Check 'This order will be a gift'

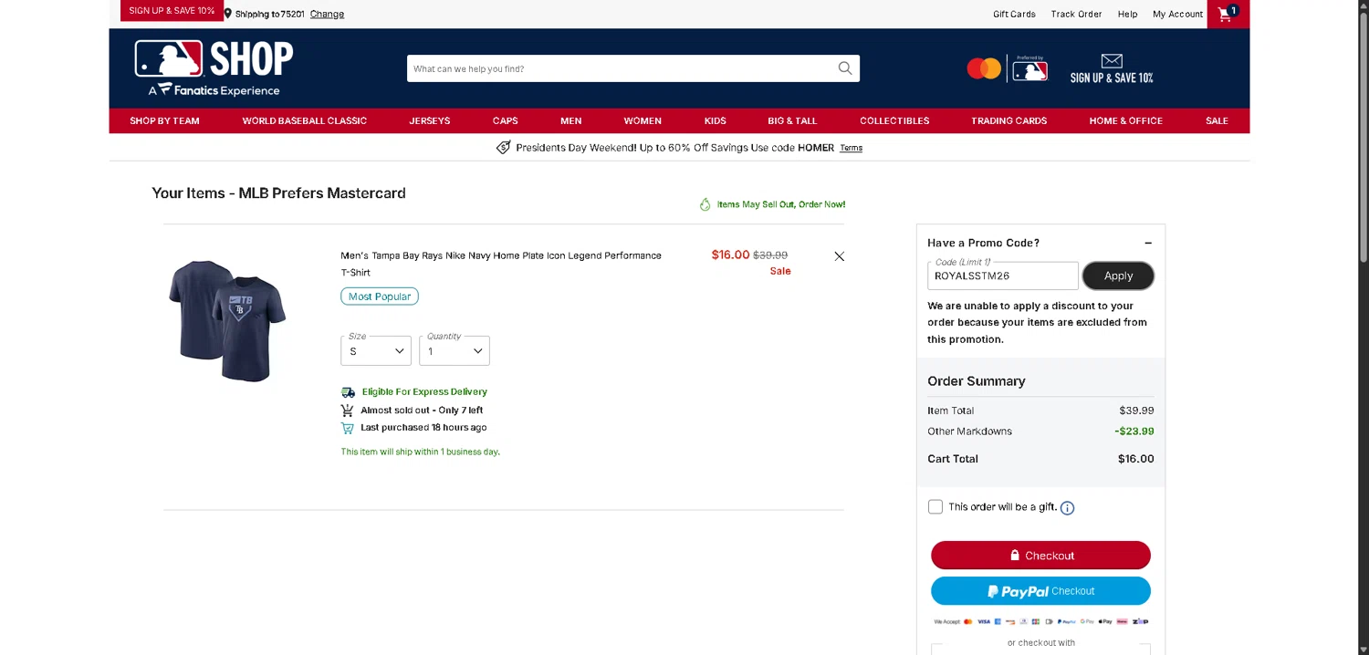[x=935, y=507]
